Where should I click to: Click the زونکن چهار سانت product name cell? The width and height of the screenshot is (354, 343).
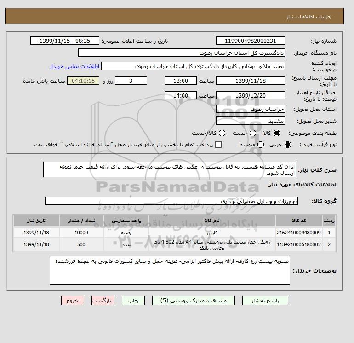click(x=212, y=245)
